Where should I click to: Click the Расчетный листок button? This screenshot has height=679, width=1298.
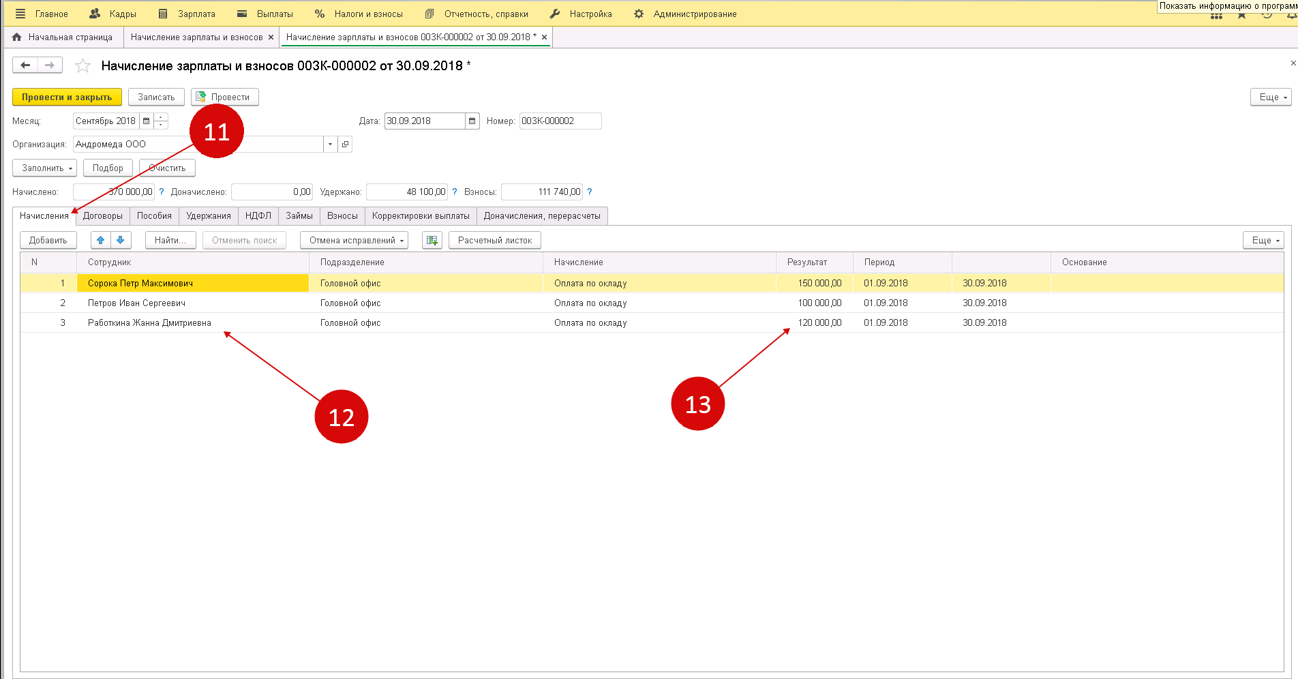494,240
